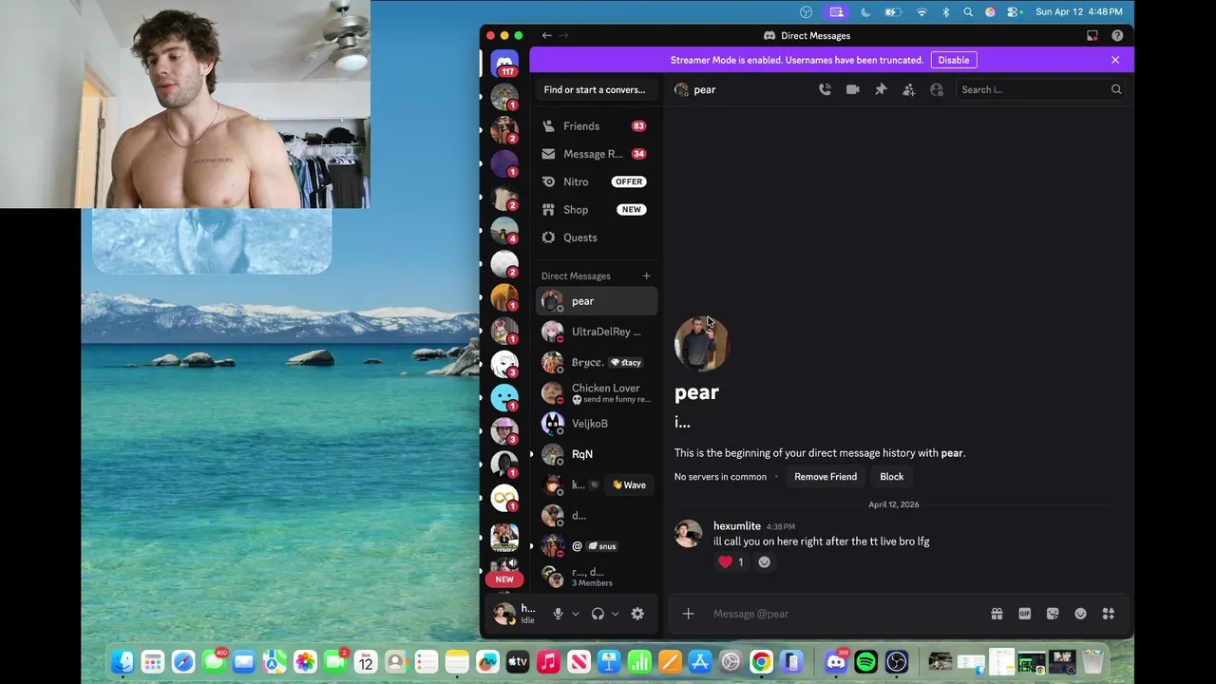Toggle Wi-Fi icon in menu bar
The image size is (1216, 684).
coord(921,11)
